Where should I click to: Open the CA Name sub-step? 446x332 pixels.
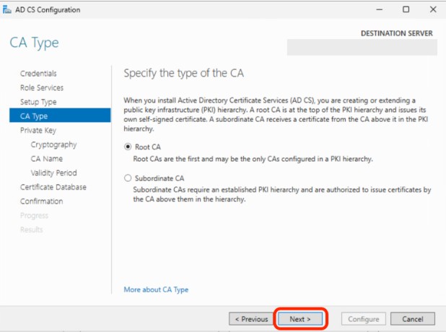click(46, 159)
